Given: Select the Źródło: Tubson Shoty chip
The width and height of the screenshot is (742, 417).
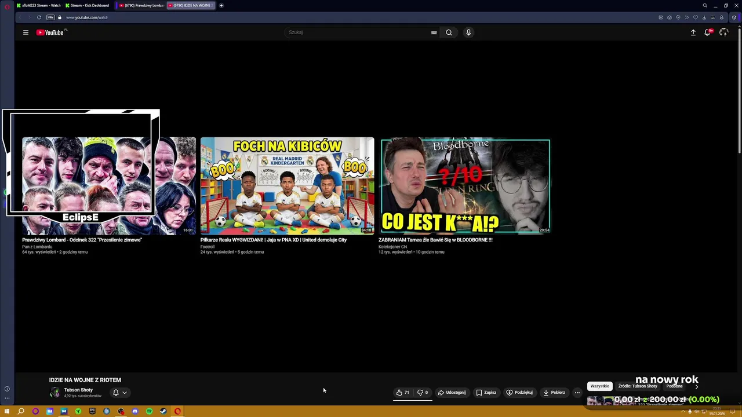Looking at the screenshot, I should 638,386.
